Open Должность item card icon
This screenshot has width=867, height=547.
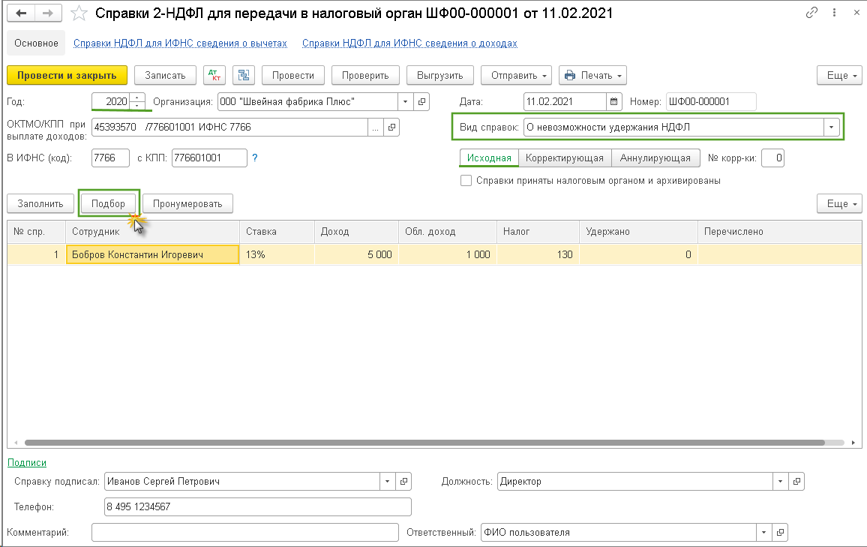[796, 481]
